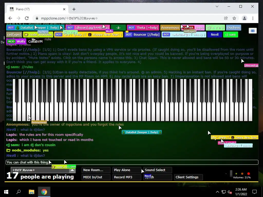Image resolution: width=263 pixels, height=197 pixels.
Task: Select Anonymous in the user list
Action: click(170, 28)
